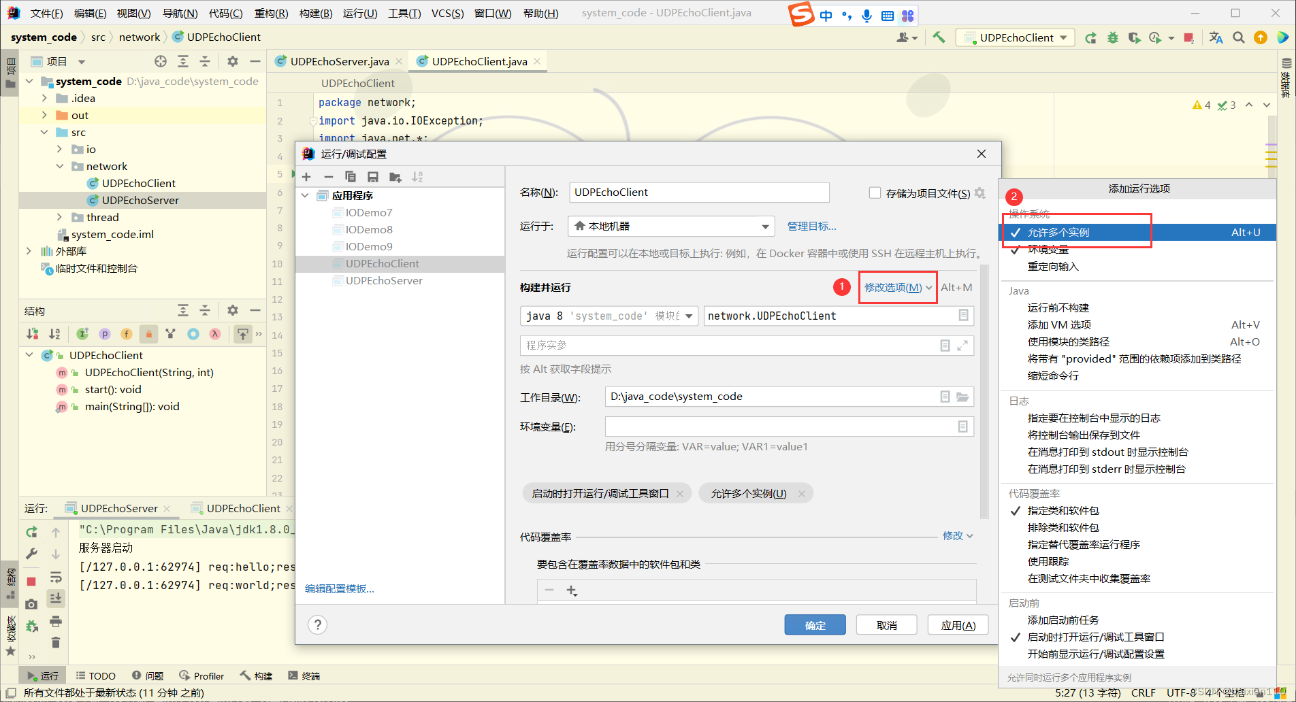Rerun the server in the run tool window
Screen dimensions: 1296x702
(x=31, y=532)
